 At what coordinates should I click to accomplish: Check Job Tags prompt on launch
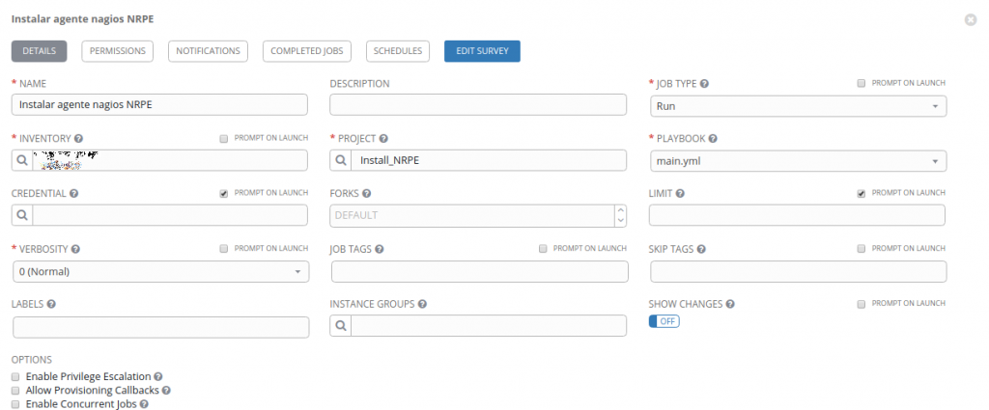(543, 249)
